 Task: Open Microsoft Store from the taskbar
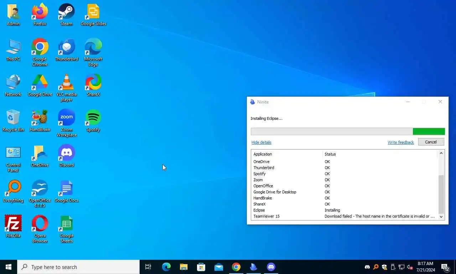[201, 267]
